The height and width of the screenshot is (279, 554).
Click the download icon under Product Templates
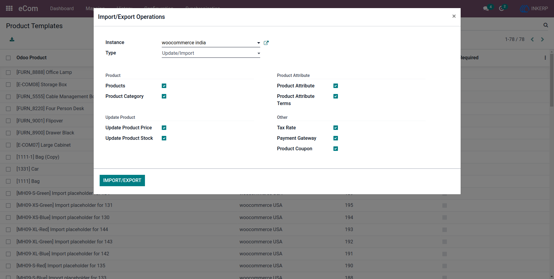click(12, 39)
